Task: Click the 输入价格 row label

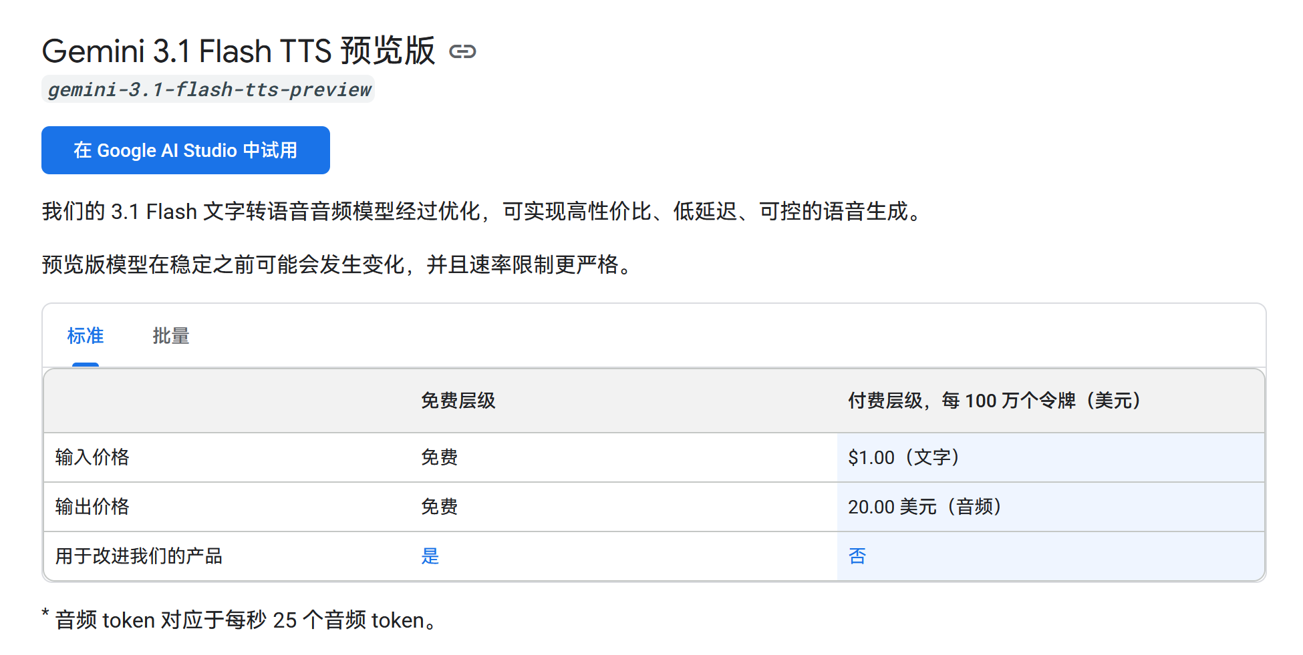Action: click(92, 457)
